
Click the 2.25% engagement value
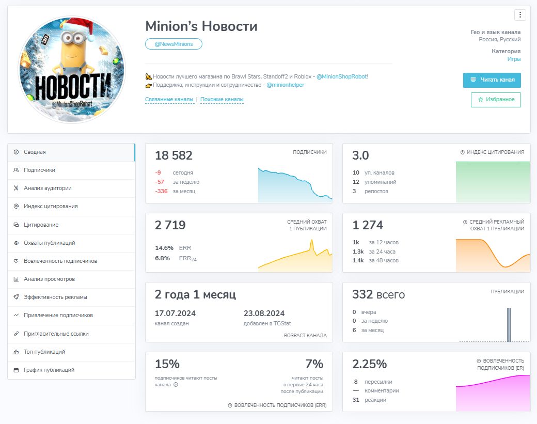(370, 364)
